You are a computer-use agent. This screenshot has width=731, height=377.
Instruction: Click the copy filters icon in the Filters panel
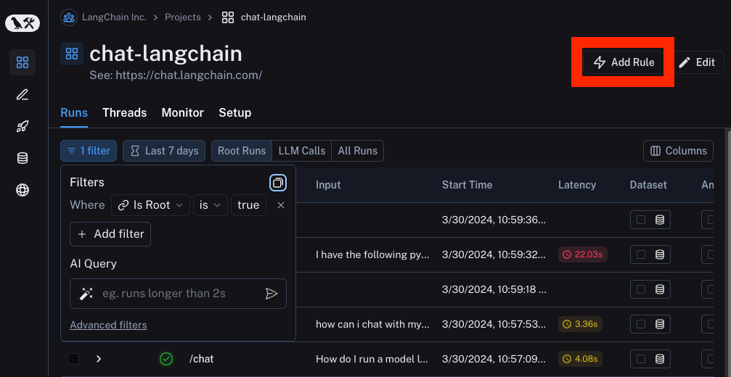pos(277,182)
